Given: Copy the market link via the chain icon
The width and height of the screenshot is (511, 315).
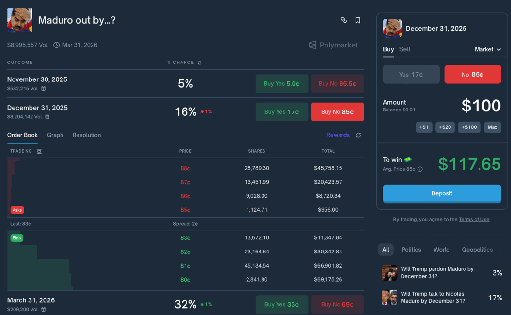Looking at the screenshot, I should [344, 20].
